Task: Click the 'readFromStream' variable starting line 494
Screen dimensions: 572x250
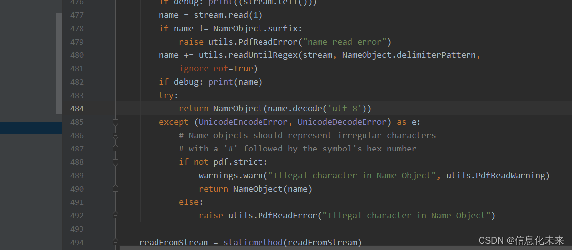Action: [x=174, y=243]
